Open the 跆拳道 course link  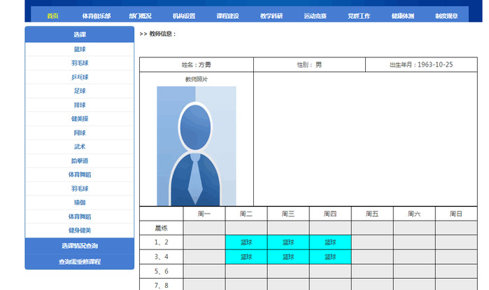(x=80, y=160)
